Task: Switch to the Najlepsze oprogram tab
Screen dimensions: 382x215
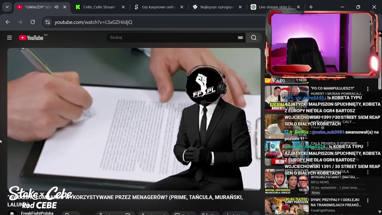Action: (x=217, y=7)
